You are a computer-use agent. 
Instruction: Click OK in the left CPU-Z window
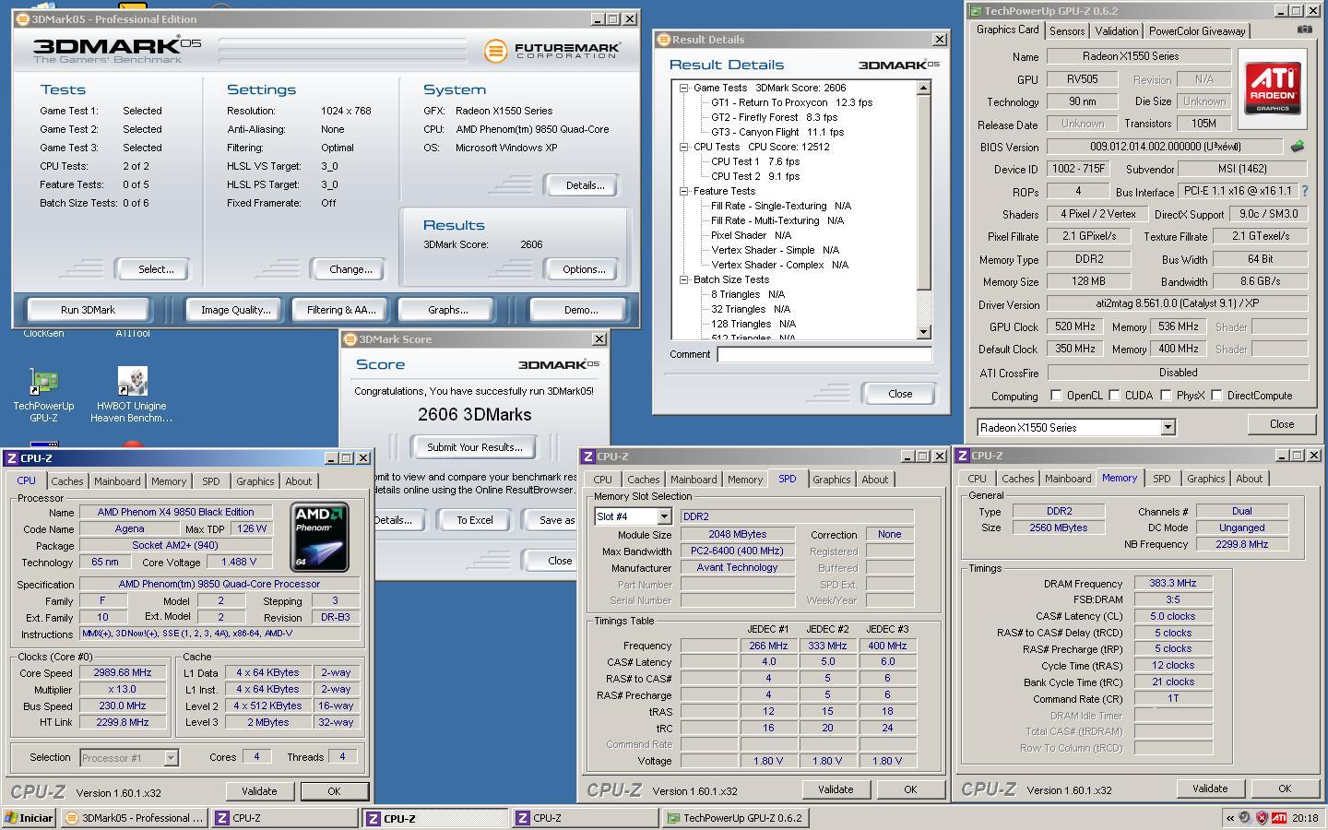[x=334, y=790]
